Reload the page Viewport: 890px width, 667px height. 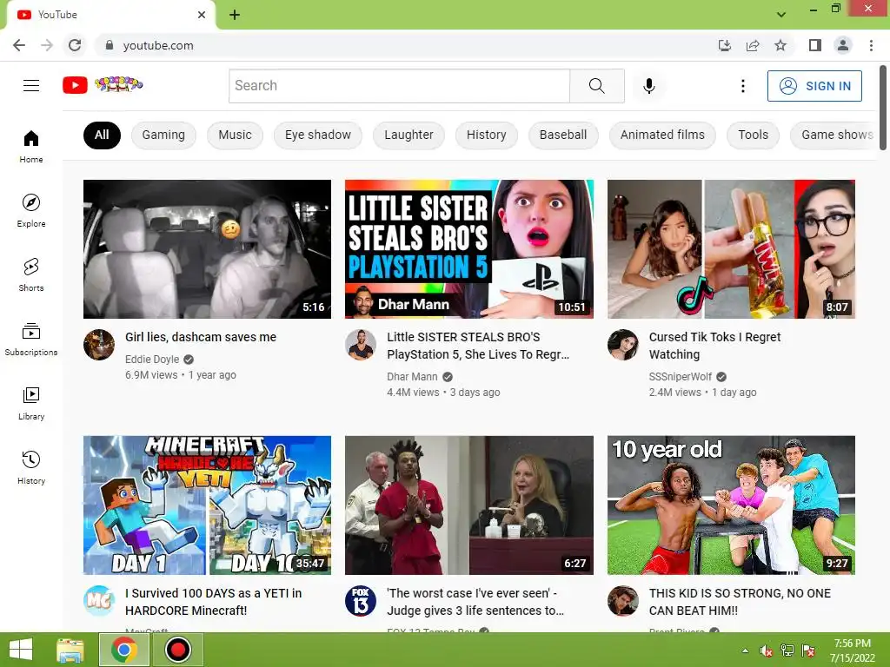click(75, 45)
